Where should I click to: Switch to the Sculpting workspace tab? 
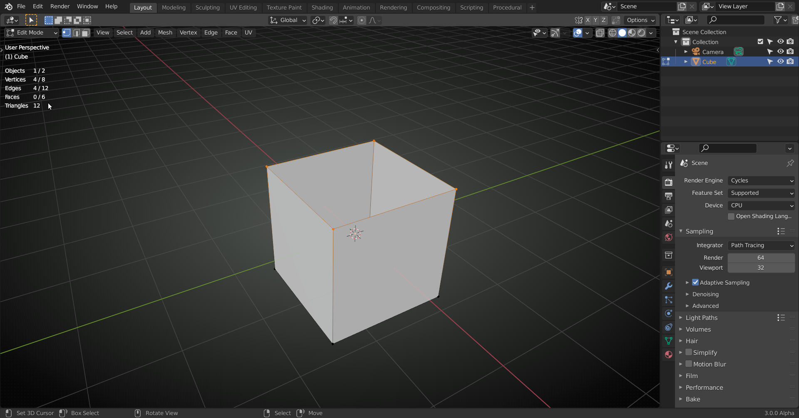click(x=208, y=7)
